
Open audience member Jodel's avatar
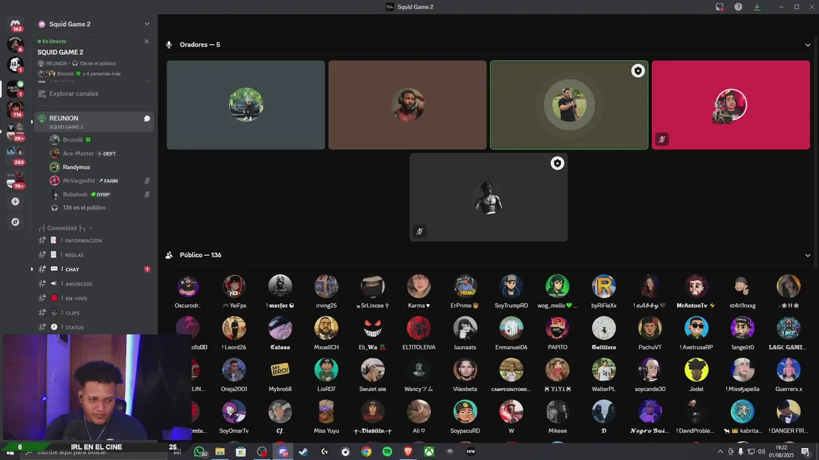coord(696,369)
